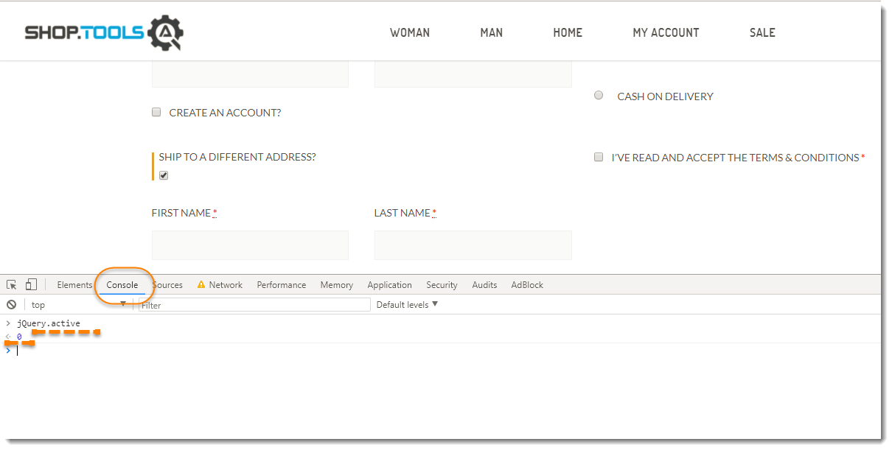
Task: Click the Shop.Tools gear logo
Action: click(165, 33)
